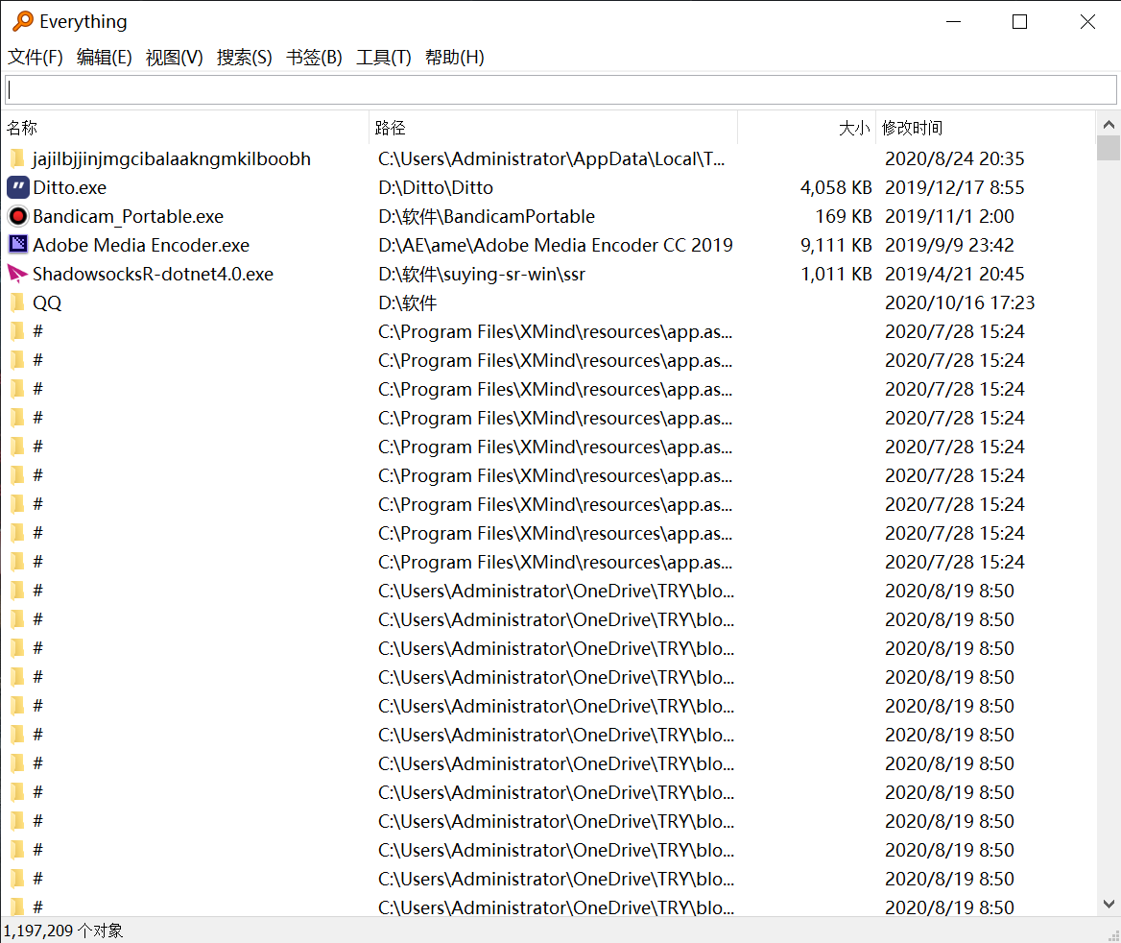Click the Everything magnifier app icon
Screen dimensions: 1121x943
(x=22, y=21)
